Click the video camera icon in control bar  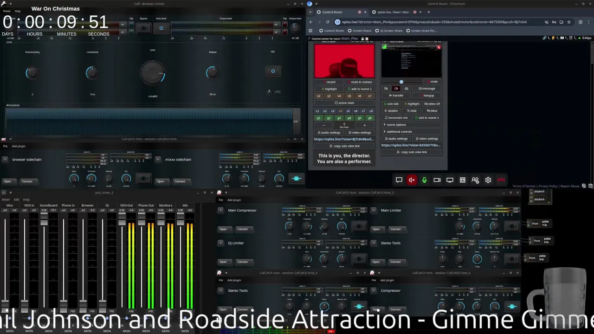[x=437, y=180]
